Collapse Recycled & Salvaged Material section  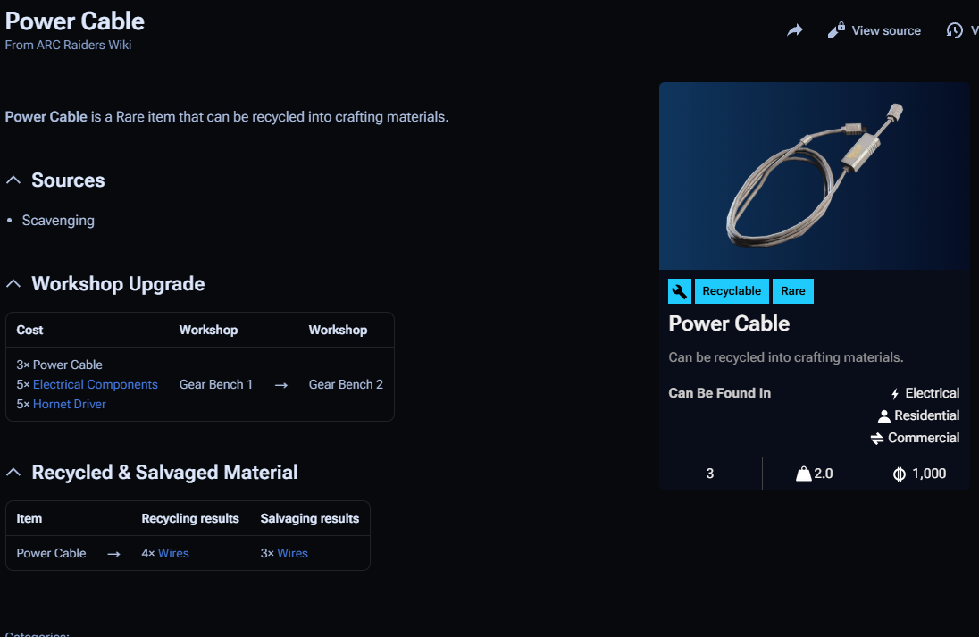tap(13, 473)
